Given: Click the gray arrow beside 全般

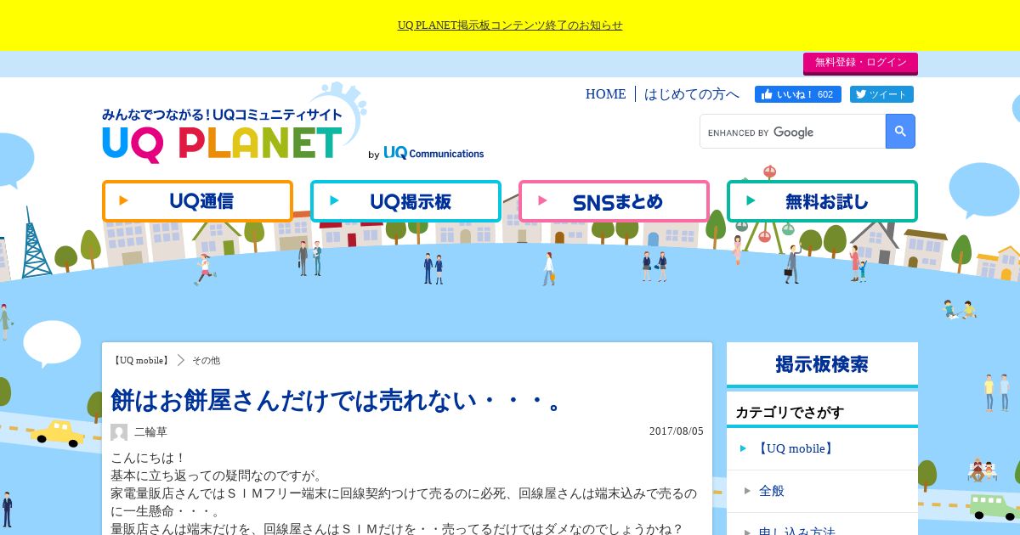Looking at the screenshot, I should click(x=747, y=491).
